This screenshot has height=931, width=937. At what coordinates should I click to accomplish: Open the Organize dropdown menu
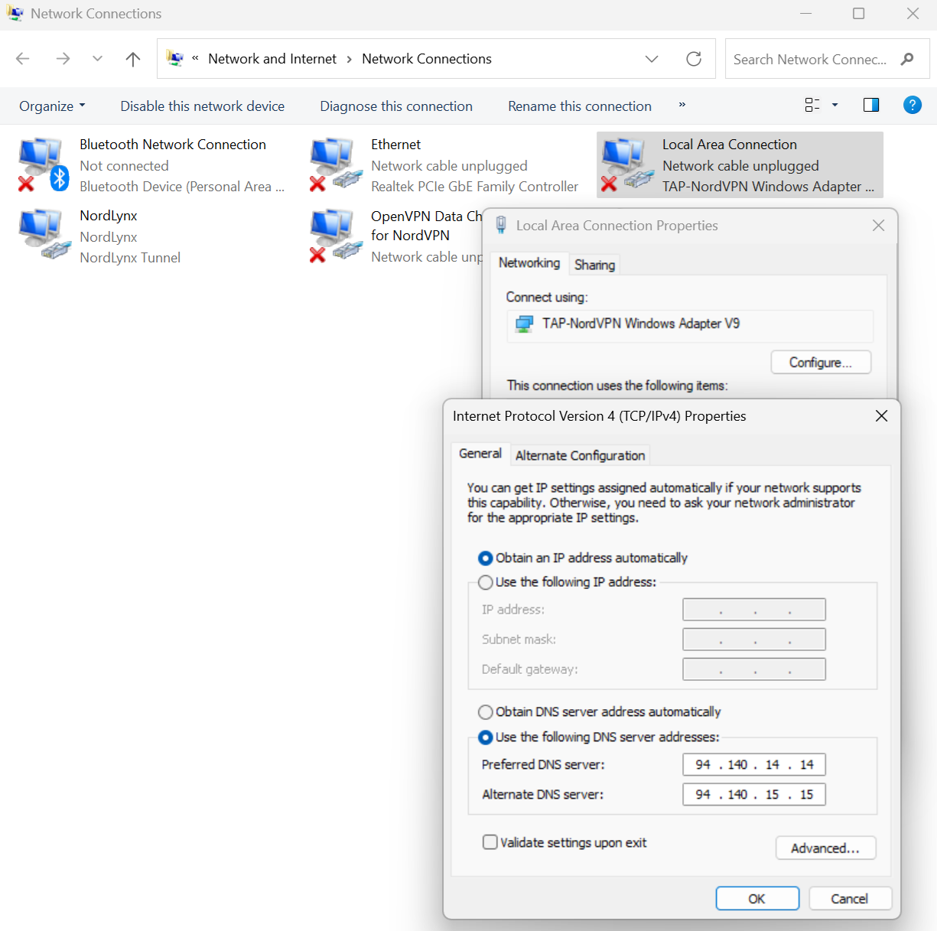pyautogui.click(x=52, y=106)
